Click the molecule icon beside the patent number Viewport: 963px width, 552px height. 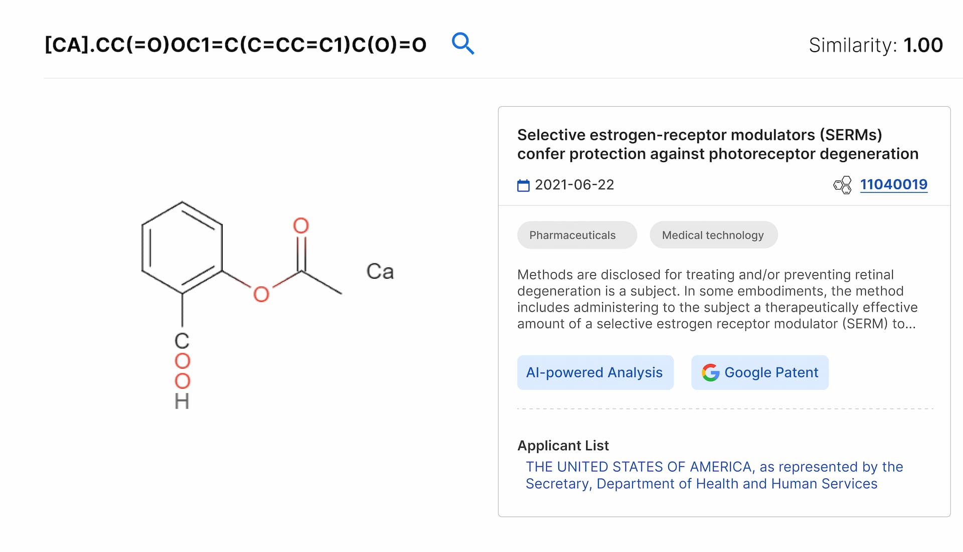click(x=843, y=185)
